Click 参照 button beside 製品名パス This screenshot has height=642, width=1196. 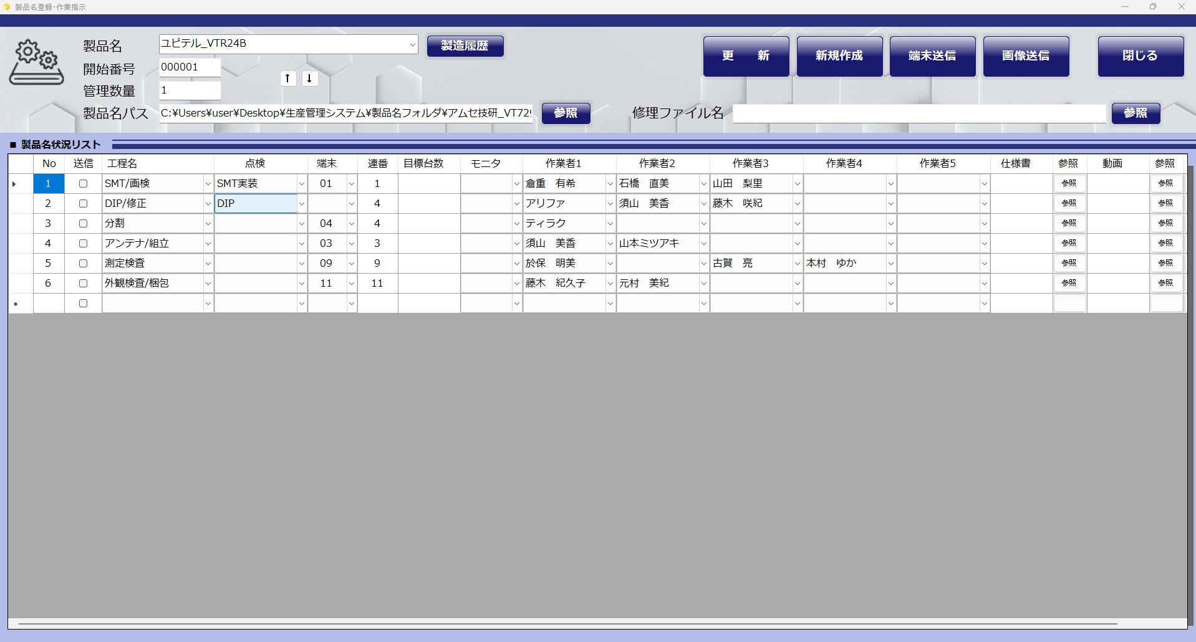coord(566,113)
